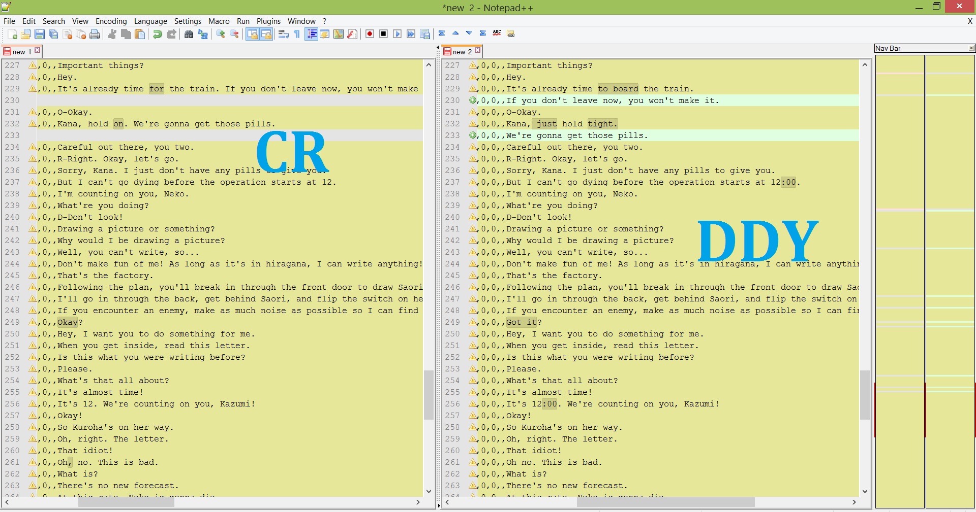Toggle synchronized horizontal scrolling

[266, 34]
